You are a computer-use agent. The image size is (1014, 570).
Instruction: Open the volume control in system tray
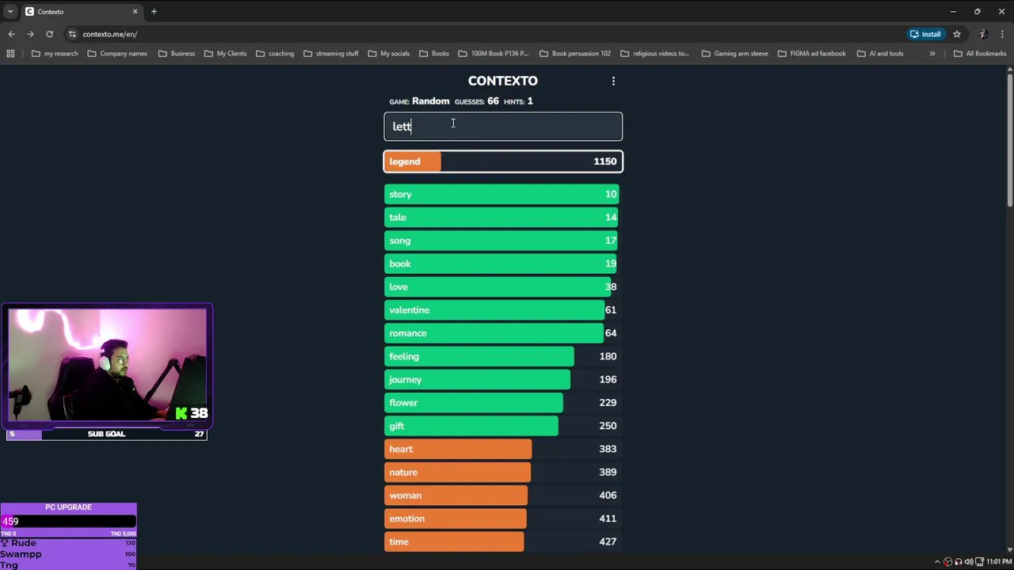click(x=968, y=561)
